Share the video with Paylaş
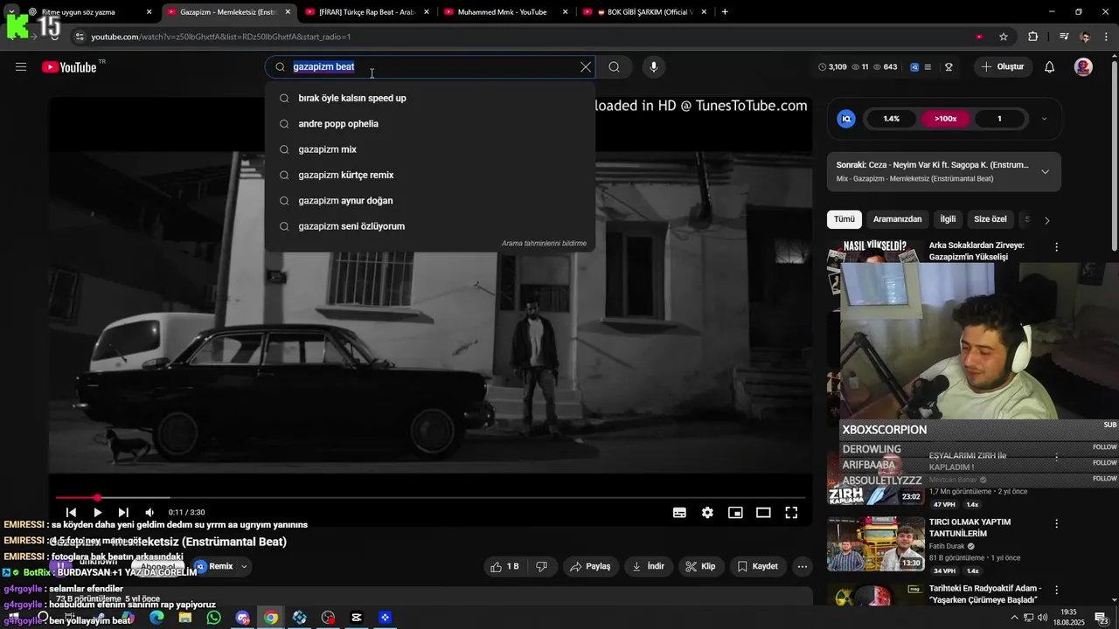 [x=590, y=566]
